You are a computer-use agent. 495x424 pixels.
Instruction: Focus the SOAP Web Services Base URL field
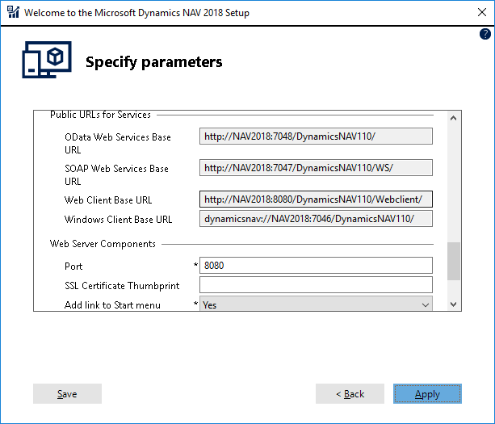click(316, 168)
